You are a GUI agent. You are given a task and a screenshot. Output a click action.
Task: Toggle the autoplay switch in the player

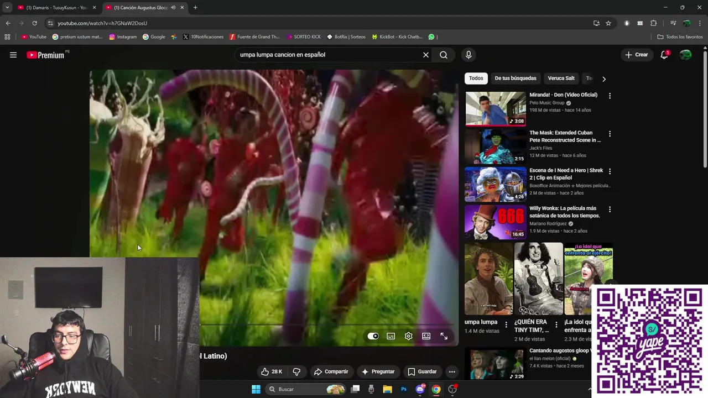click(x=373, y=336)
